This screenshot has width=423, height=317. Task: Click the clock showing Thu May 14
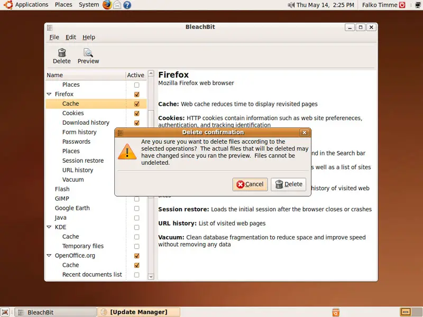[325, 5]
